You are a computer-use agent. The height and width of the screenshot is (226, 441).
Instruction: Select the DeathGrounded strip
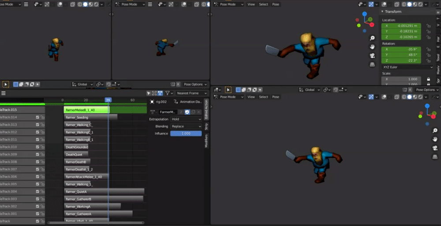(x=76, y=147)
